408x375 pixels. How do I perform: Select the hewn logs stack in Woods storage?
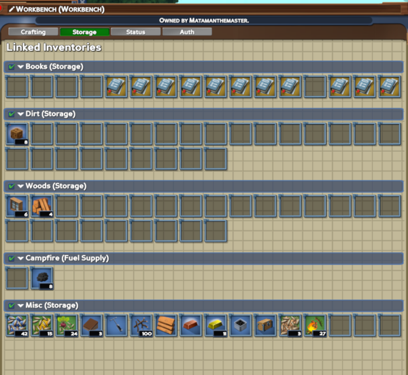click(x=42, y=206)
